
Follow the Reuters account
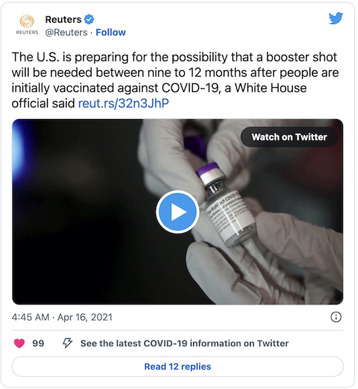[111, 33]
